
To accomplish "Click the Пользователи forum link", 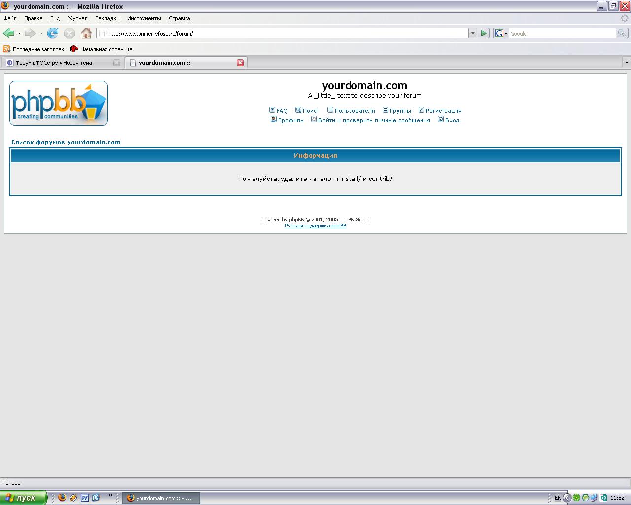I will (354, 111).
